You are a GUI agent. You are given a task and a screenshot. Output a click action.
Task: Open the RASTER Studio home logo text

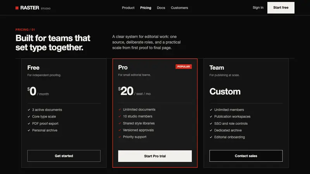pyautogui.click(x=35, y=8)
